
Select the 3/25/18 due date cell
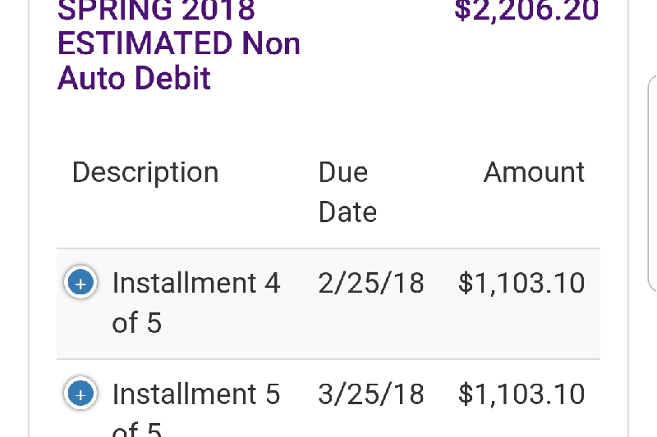pyautogui.click(x=371, y=394)
